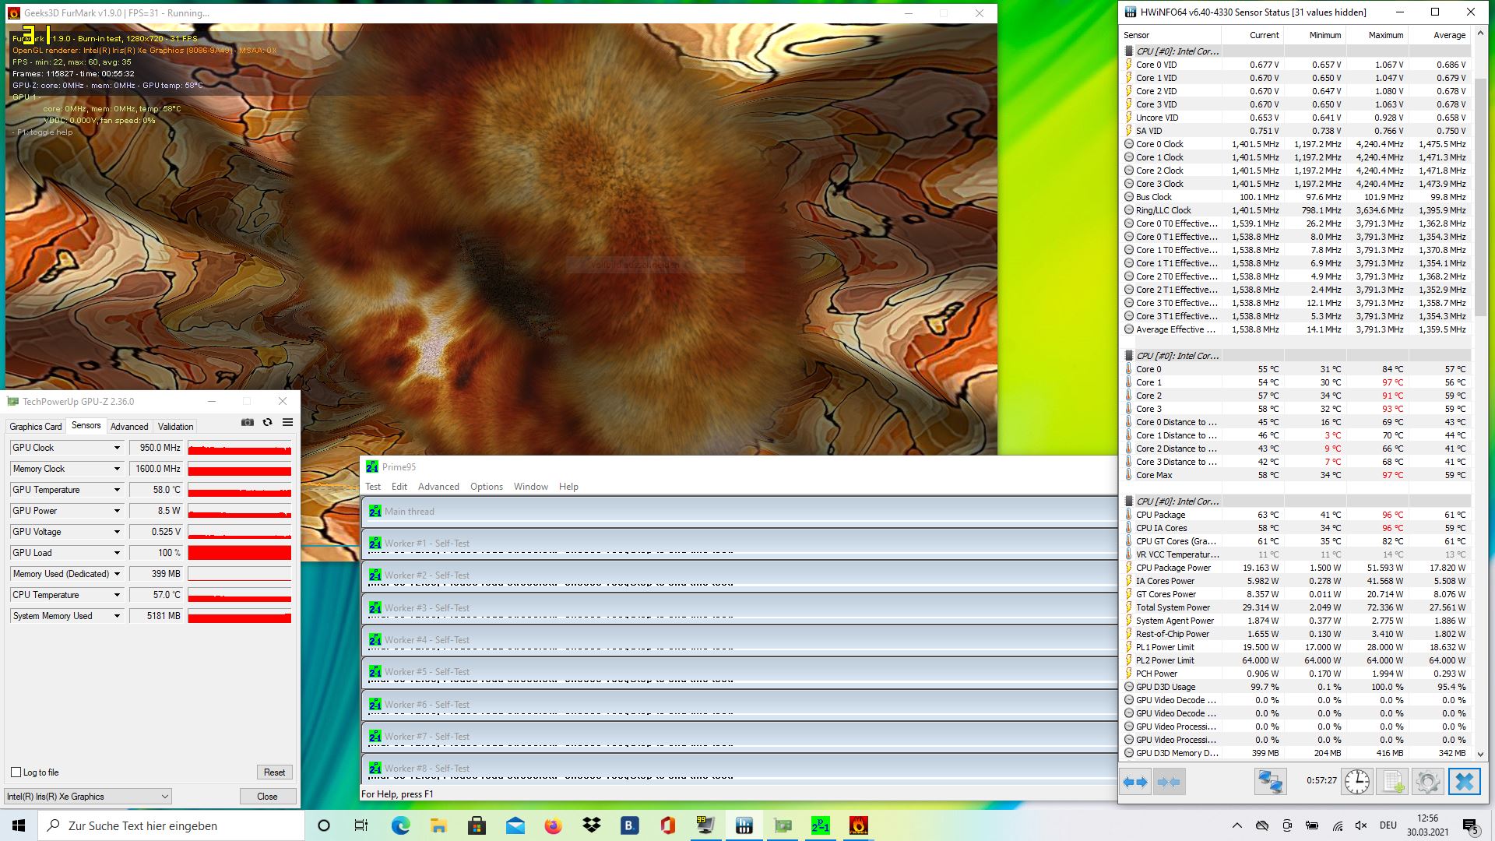Open the GPU-Z hamburger menu icon
1495x841 pixels.
pyautogui.click(x=287, y=422)
